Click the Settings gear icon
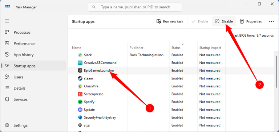 click(x=7, y=125)
